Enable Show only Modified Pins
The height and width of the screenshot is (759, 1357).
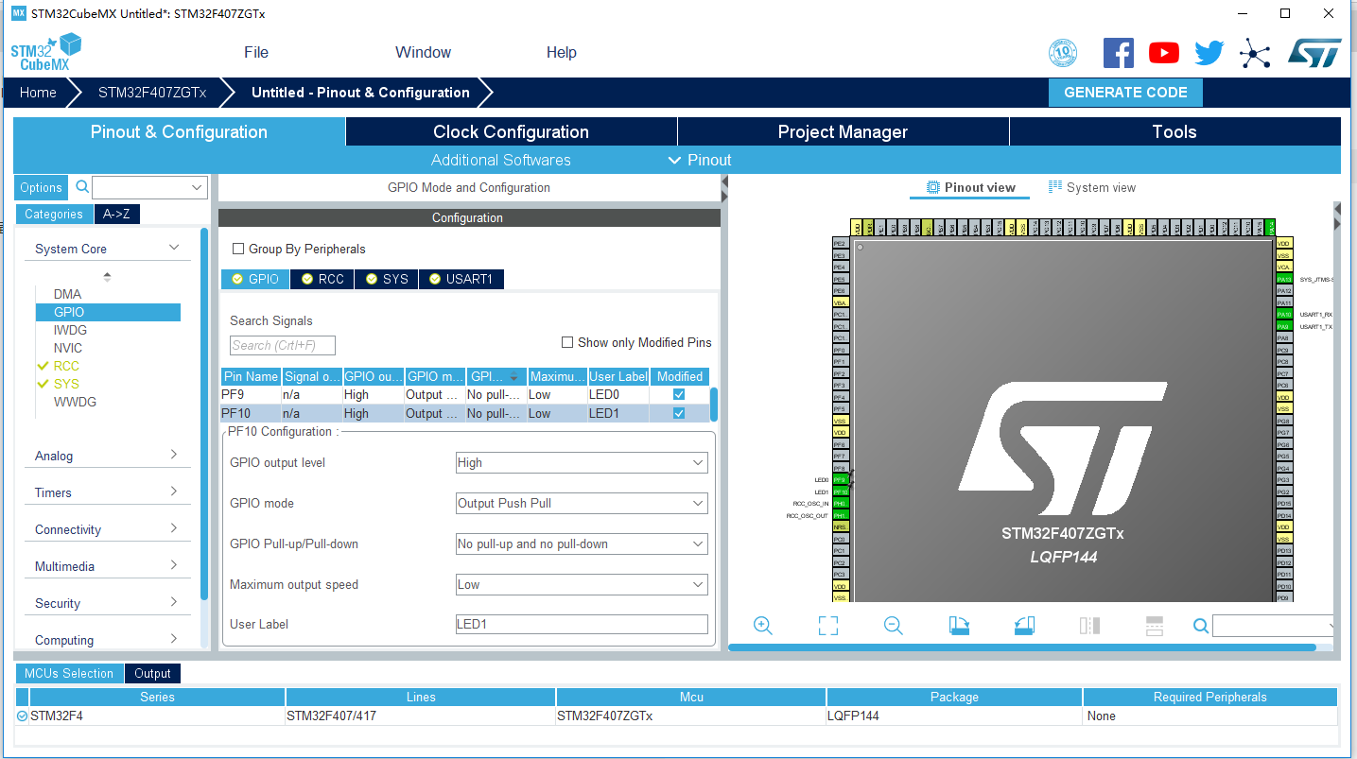coord(567,342)
